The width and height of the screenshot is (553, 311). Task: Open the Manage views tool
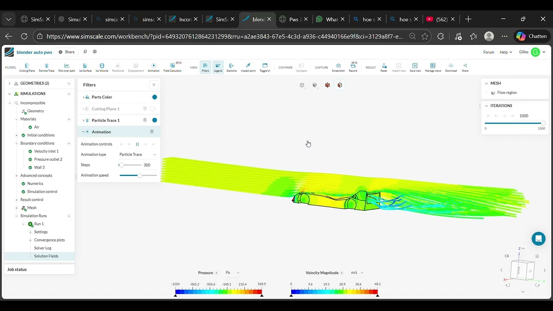(x=432, y=67)
